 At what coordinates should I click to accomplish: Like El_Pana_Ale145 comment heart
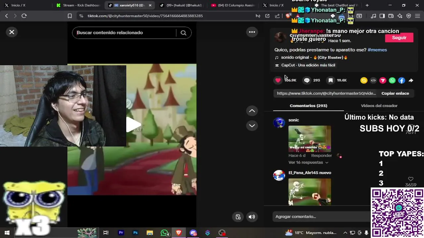411,179
